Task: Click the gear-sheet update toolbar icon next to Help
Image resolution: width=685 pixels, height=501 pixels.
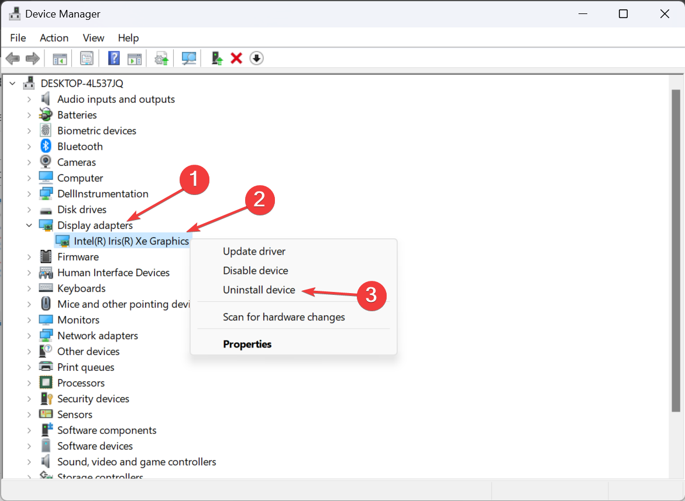Action: tap(161, 58)
